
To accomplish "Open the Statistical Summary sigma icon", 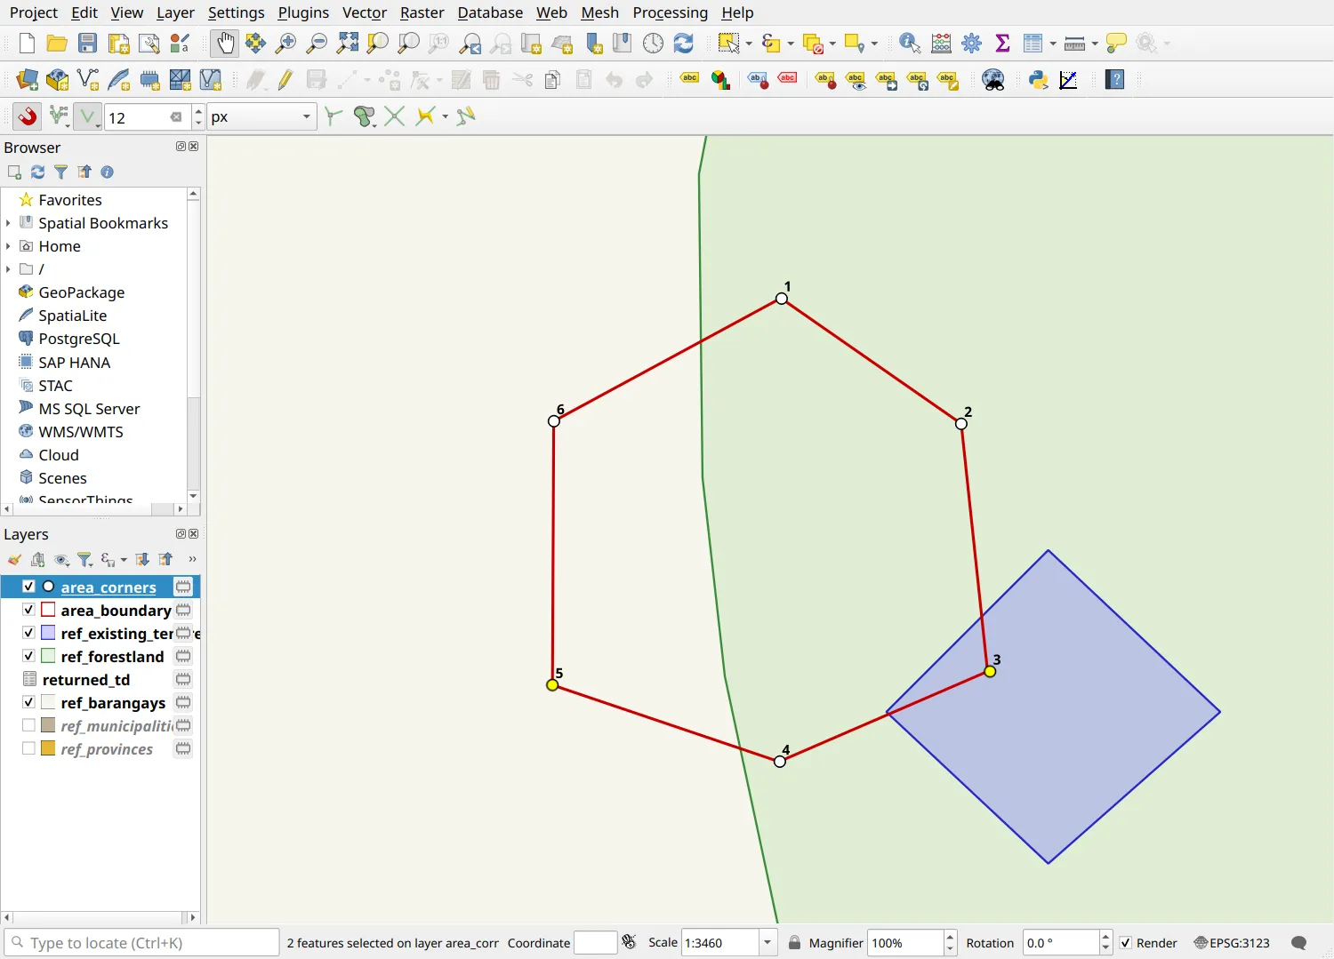I will [x=1002, y=43].
